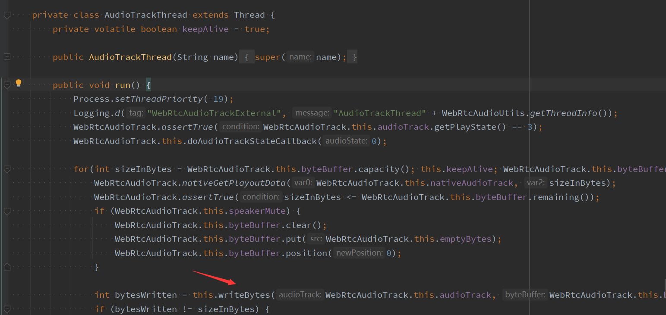Click AudioTrackThread in the class declaration
This screenshot has width=666, height=315.
tap(146, 15)
